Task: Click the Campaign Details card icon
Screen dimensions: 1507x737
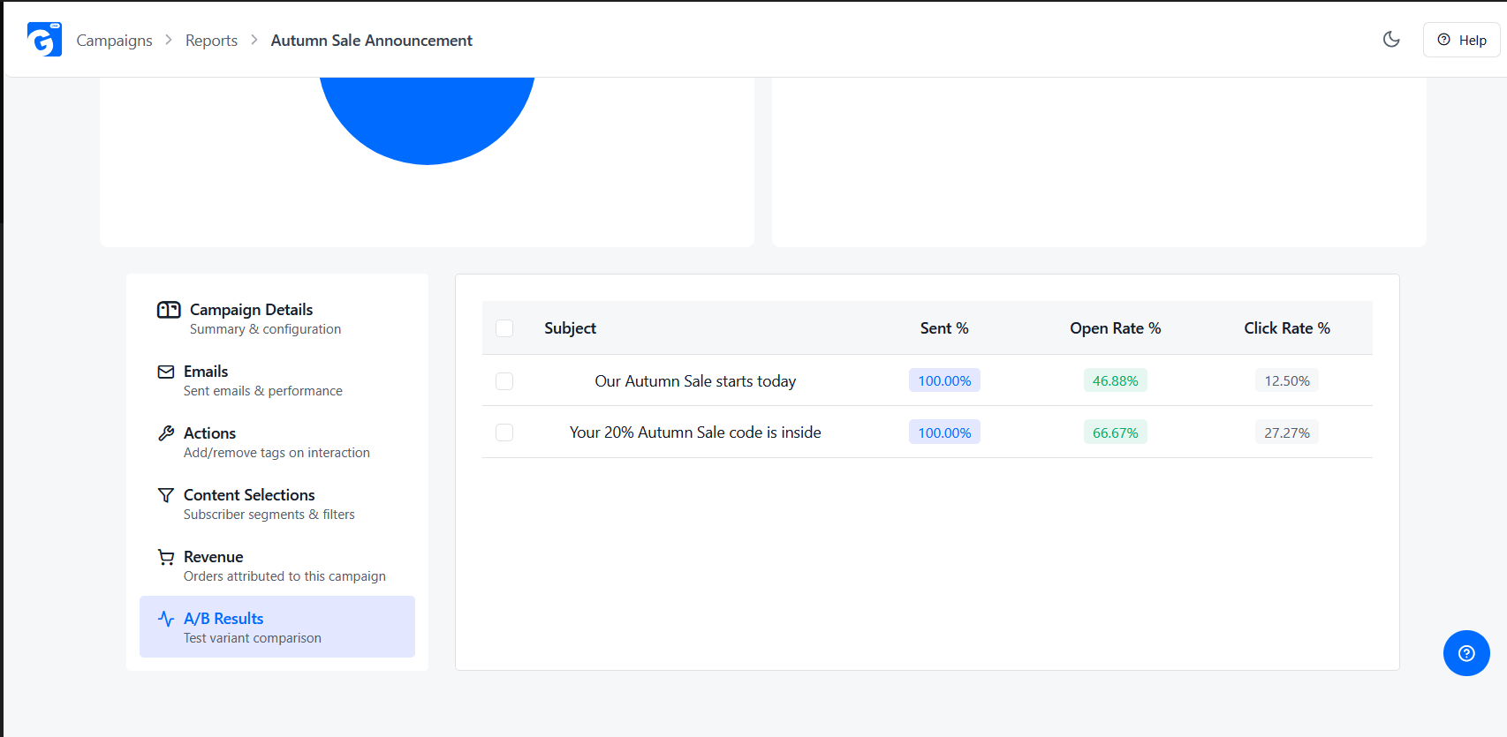Action: coord(169,310)
